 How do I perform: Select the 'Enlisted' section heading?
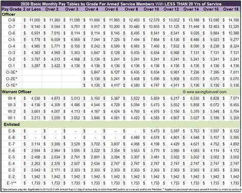click(x=12, y=125)
